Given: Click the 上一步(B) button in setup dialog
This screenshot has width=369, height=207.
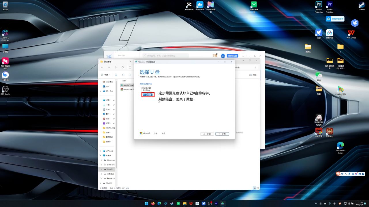Looking at the screenshot, I should [x=207, y=134].
